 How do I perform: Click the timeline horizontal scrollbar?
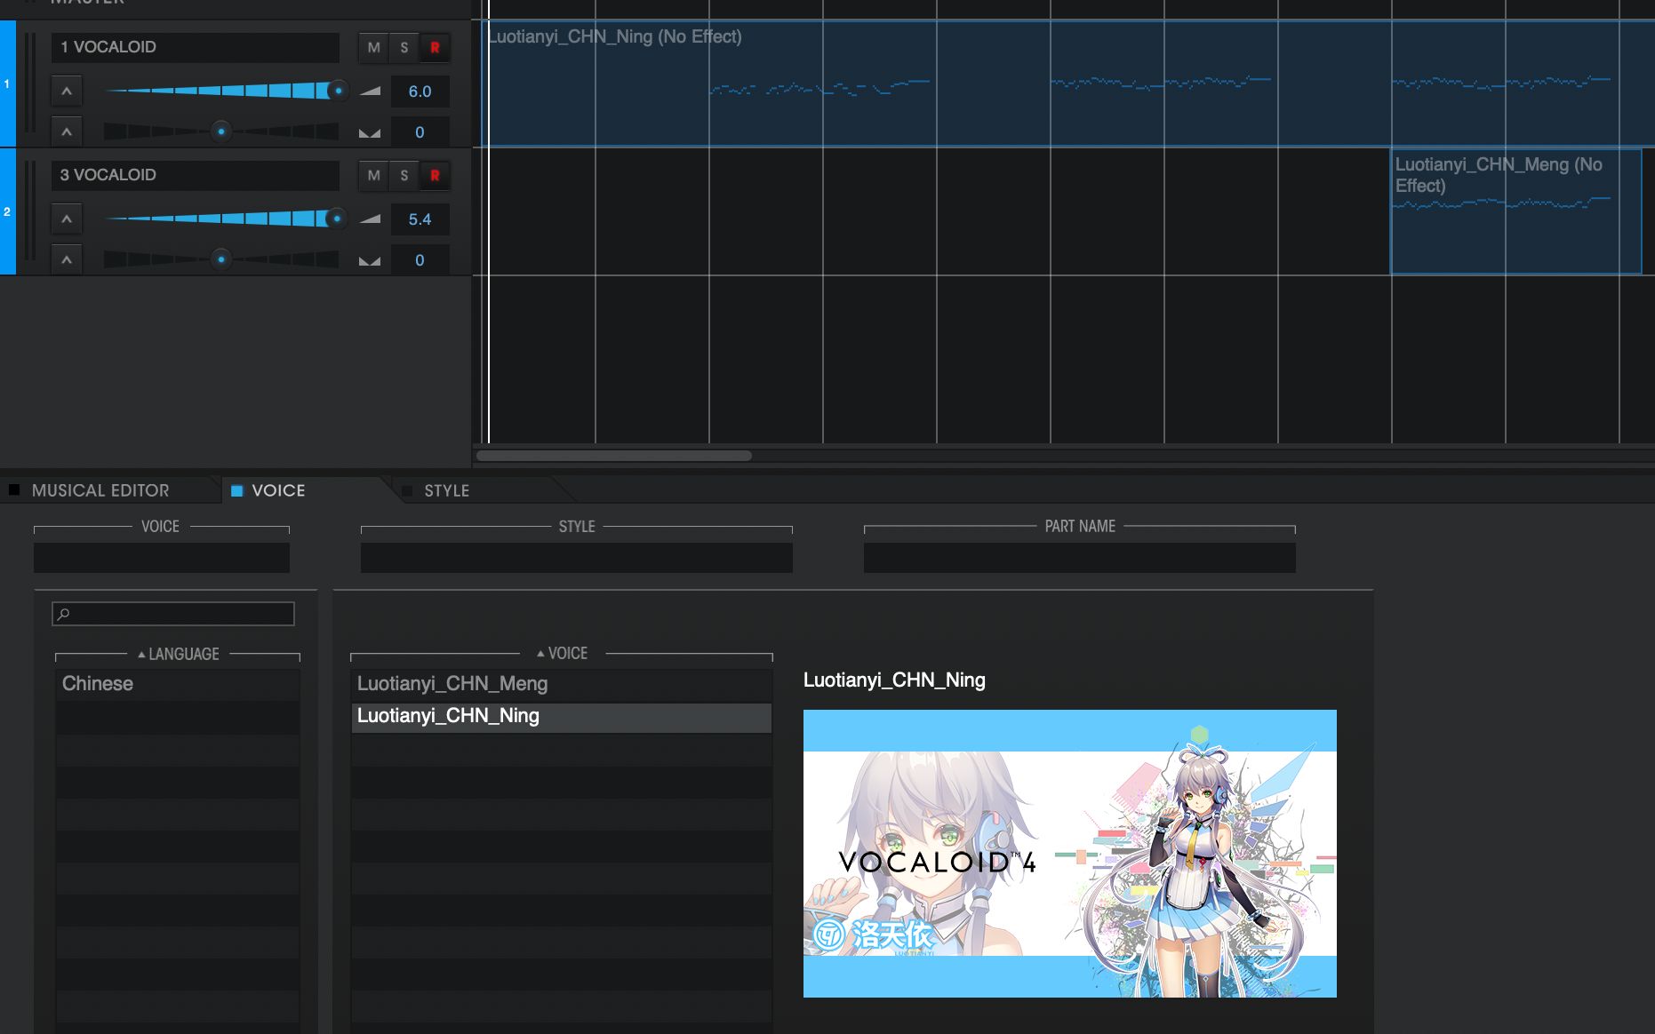[x=614, y=456]
